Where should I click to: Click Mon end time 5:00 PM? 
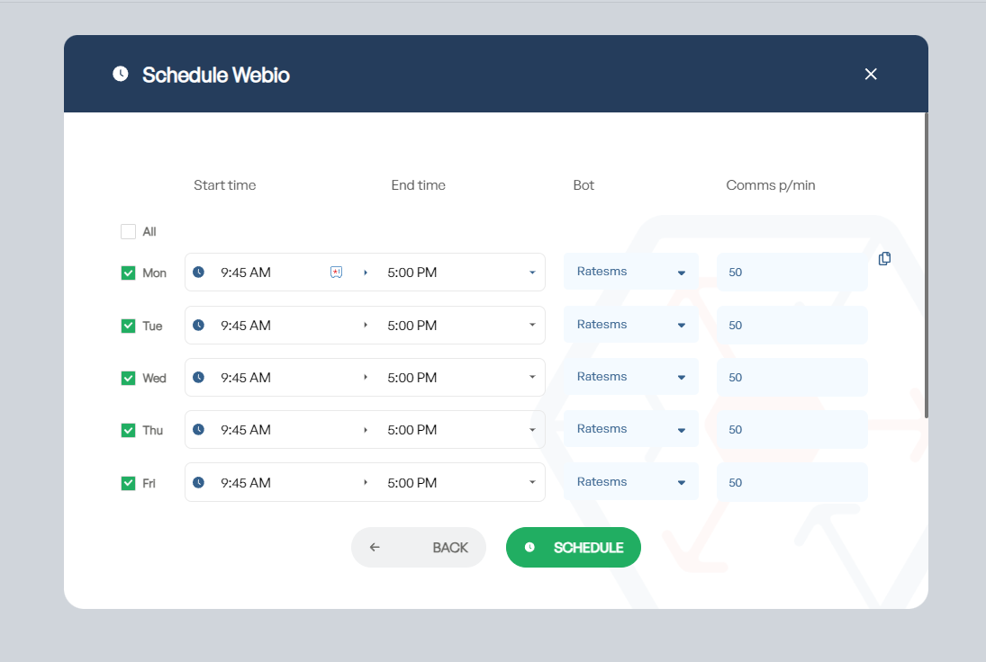[x=412, y=273]
